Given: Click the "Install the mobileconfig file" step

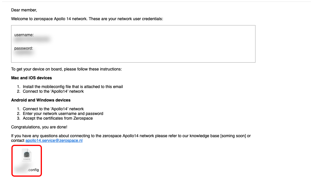Looking at the screenshot, I should (x=73, y=87).
